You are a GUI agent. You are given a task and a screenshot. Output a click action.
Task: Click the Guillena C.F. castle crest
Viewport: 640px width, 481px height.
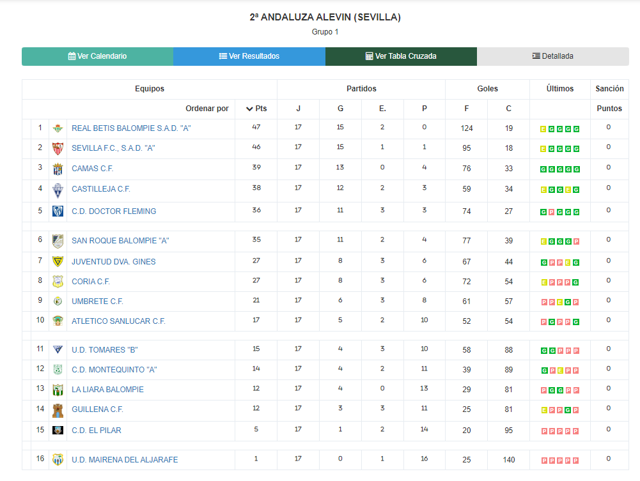(58, 411)
